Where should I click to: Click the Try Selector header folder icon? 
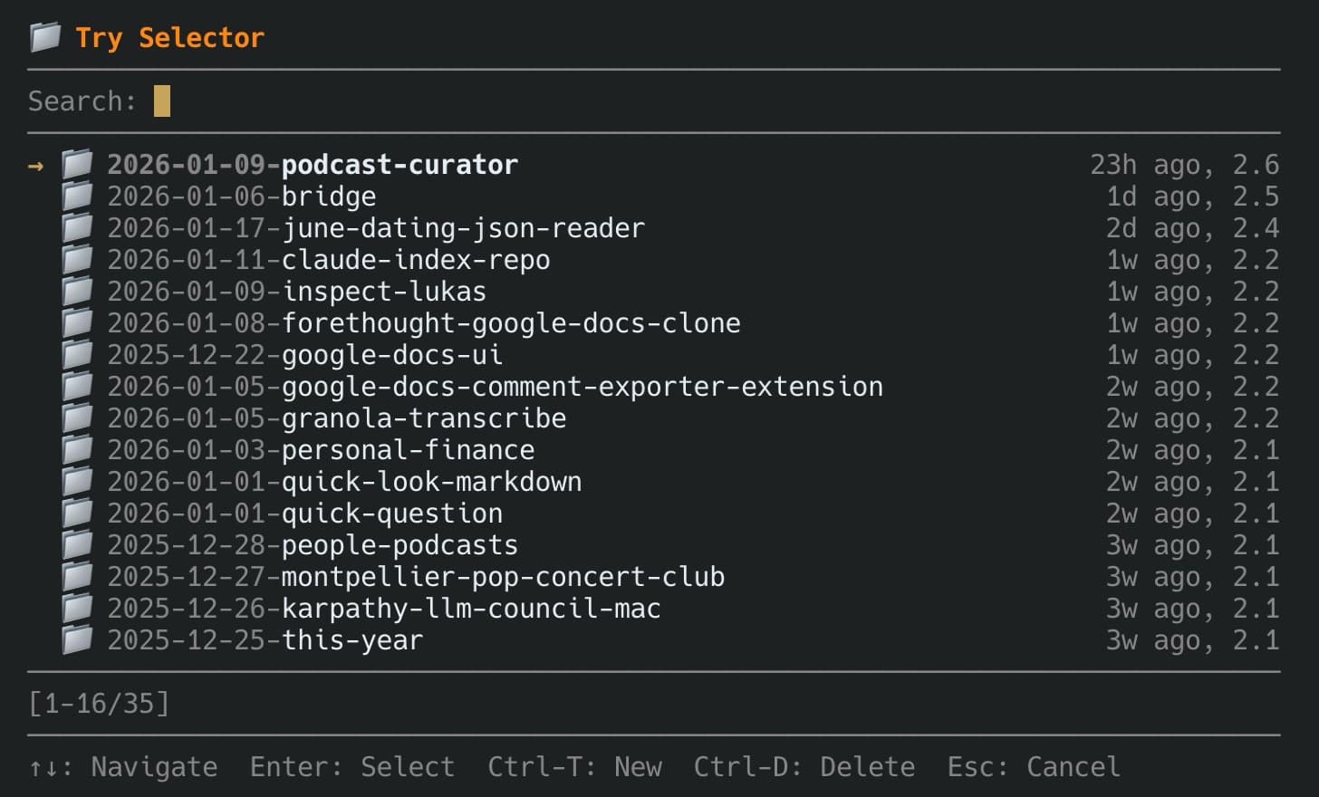[x=44, y=37]
